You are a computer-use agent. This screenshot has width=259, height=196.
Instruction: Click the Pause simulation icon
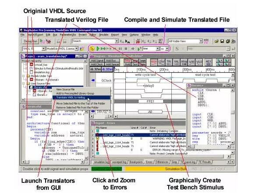(120, 49)
